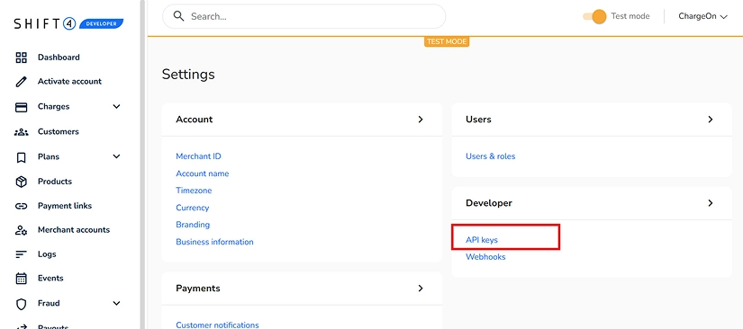Screen dimensions: 743x329
Task: Click the orange TEST MODE badge
Action: coord(447,41)
